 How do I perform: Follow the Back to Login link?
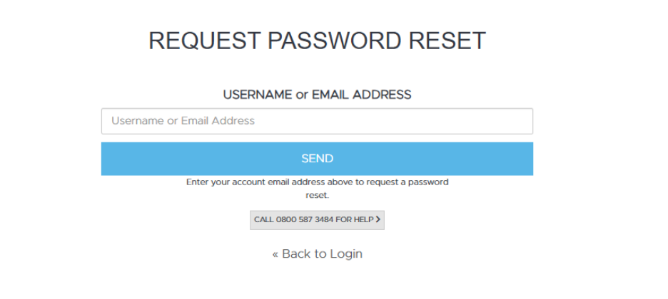[317, 254]
